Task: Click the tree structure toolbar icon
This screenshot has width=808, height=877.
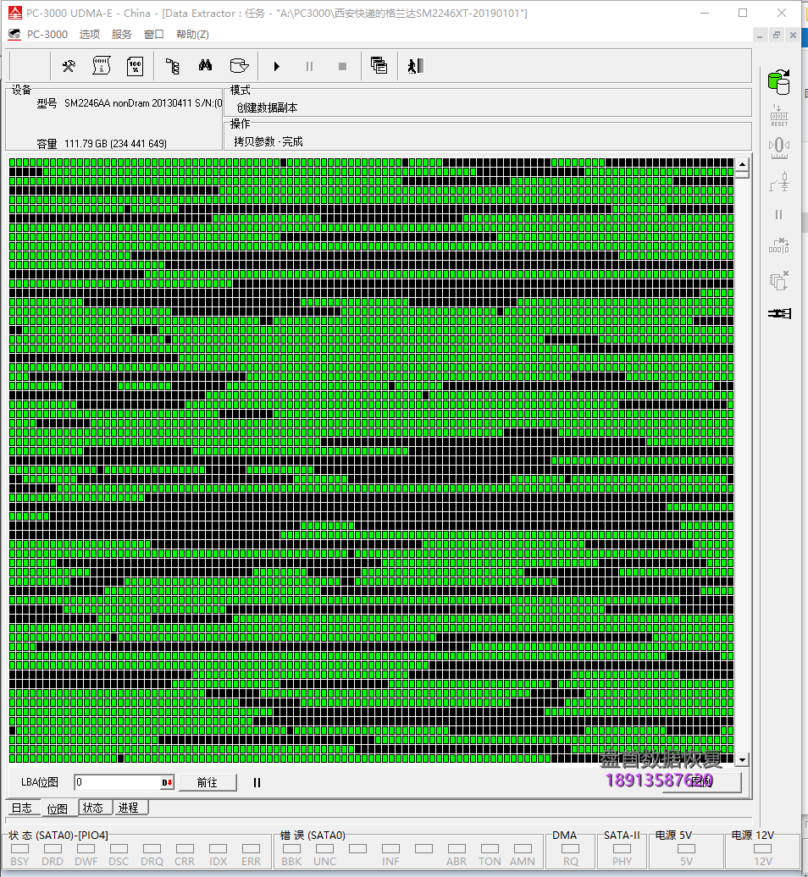Action: 172,66
